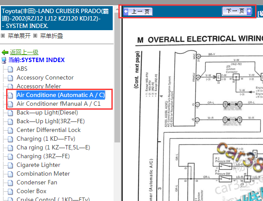Open Condenser Fan entry
263x201 pixels.
37,182
